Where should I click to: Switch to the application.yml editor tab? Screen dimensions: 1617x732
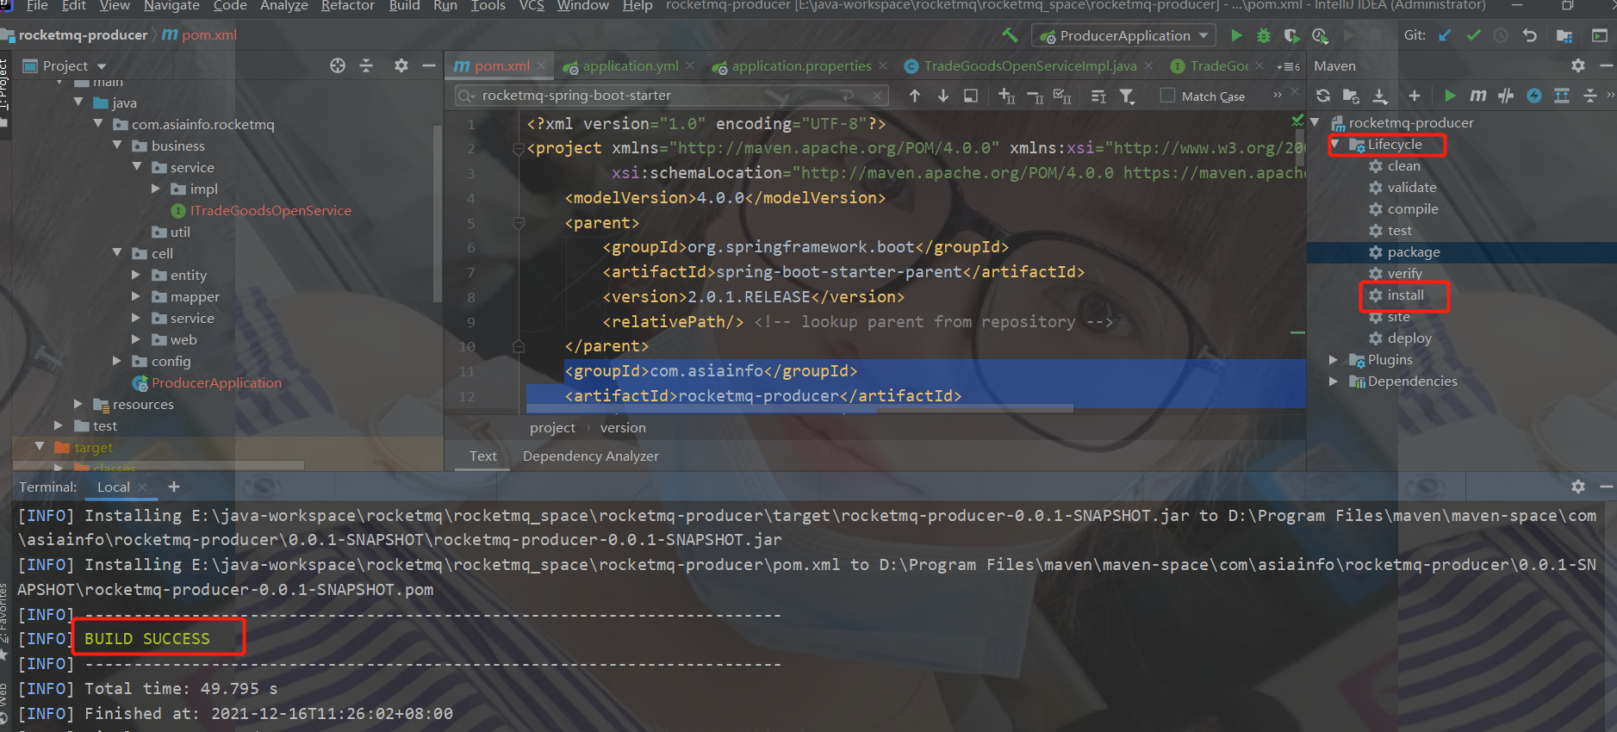click(630, 66)
